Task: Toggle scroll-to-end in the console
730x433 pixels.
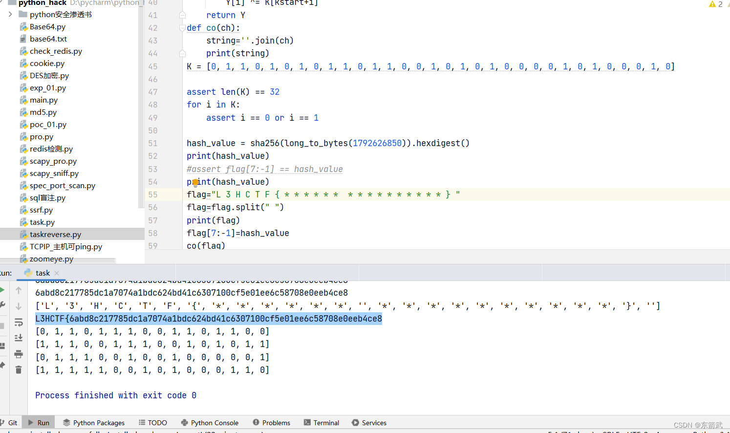Action: (19, 338)
